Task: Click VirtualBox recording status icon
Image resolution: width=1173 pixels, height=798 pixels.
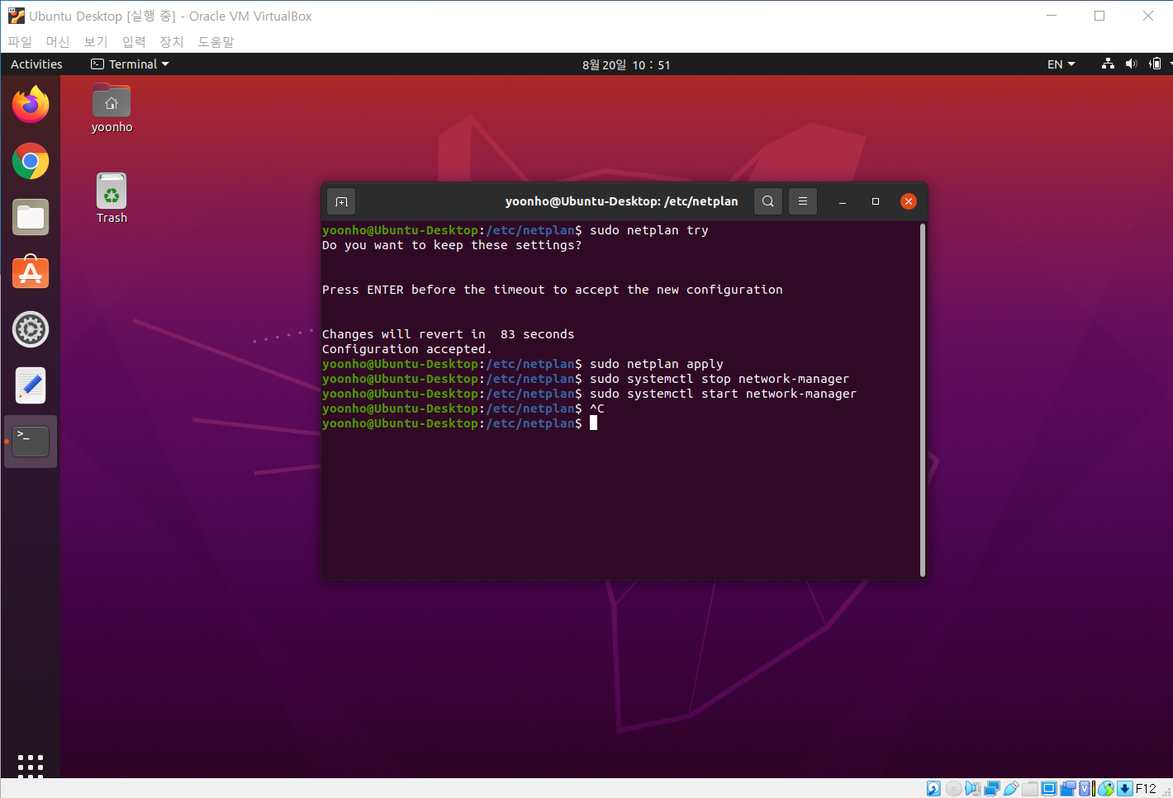Action: [1068, 788]
